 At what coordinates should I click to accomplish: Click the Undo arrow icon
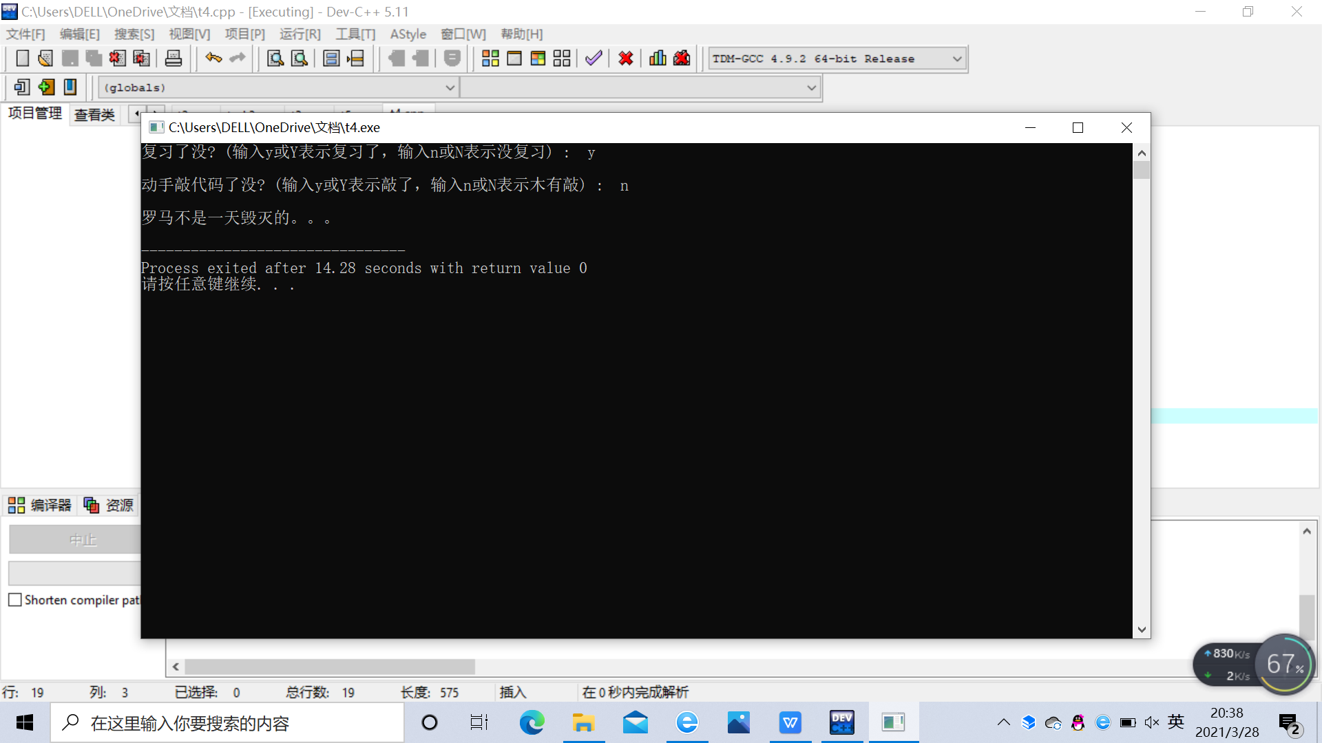coord(213,58)
